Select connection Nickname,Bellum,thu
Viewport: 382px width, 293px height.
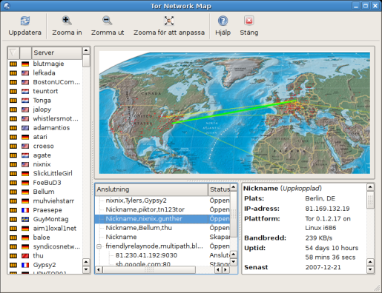pos(162,228)
